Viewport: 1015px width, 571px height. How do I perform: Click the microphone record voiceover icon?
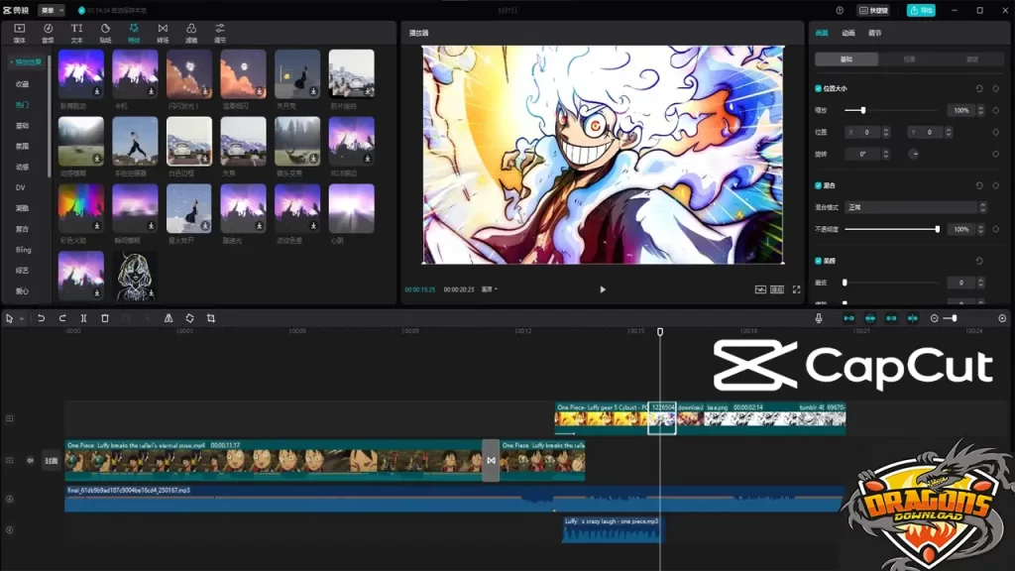pyautogui.click(x=819, y=318)
